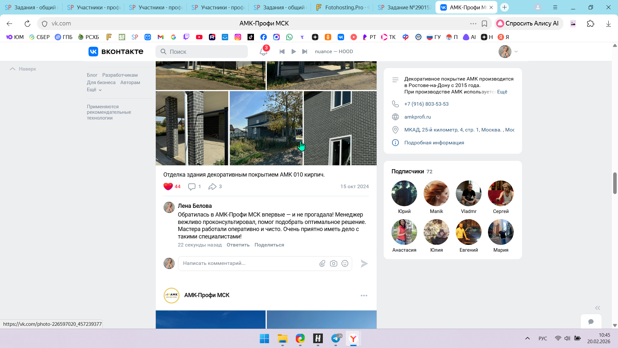Expand the Ещё footer menu
Viewport: 618px width, 348px height.
click(x=94, y=90)
